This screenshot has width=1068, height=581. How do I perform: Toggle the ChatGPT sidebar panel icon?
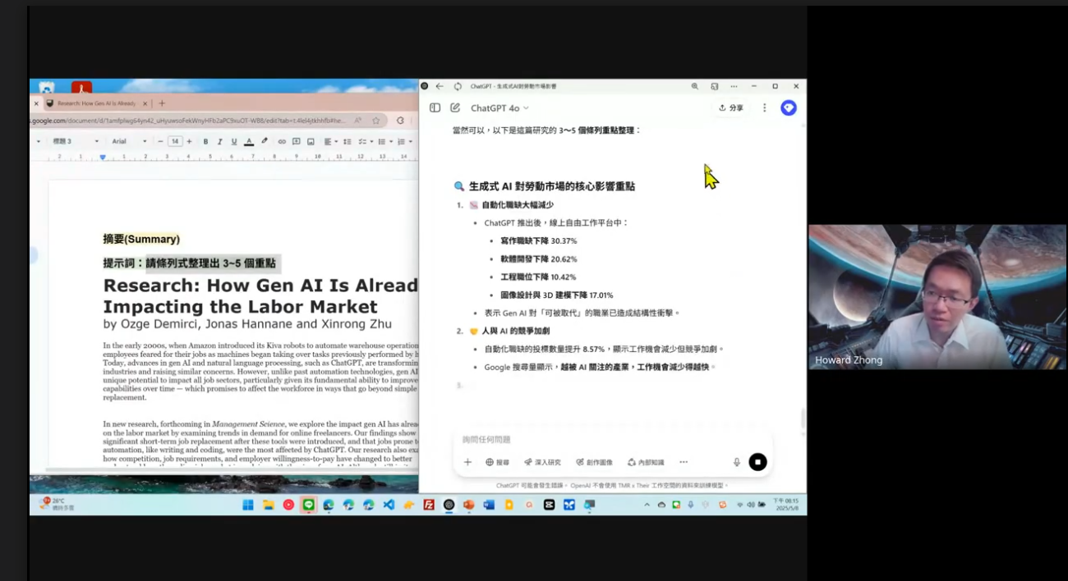[435, 108]
